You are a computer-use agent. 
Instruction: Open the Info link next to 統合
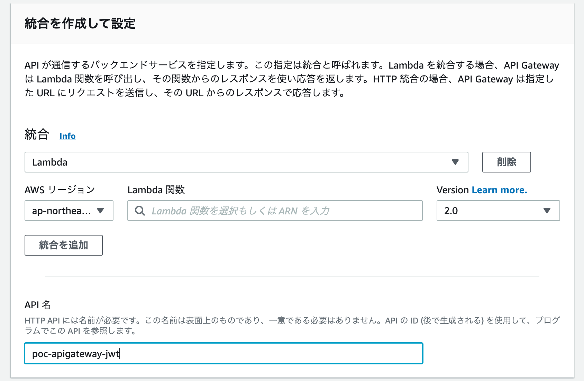click(67, 136)
